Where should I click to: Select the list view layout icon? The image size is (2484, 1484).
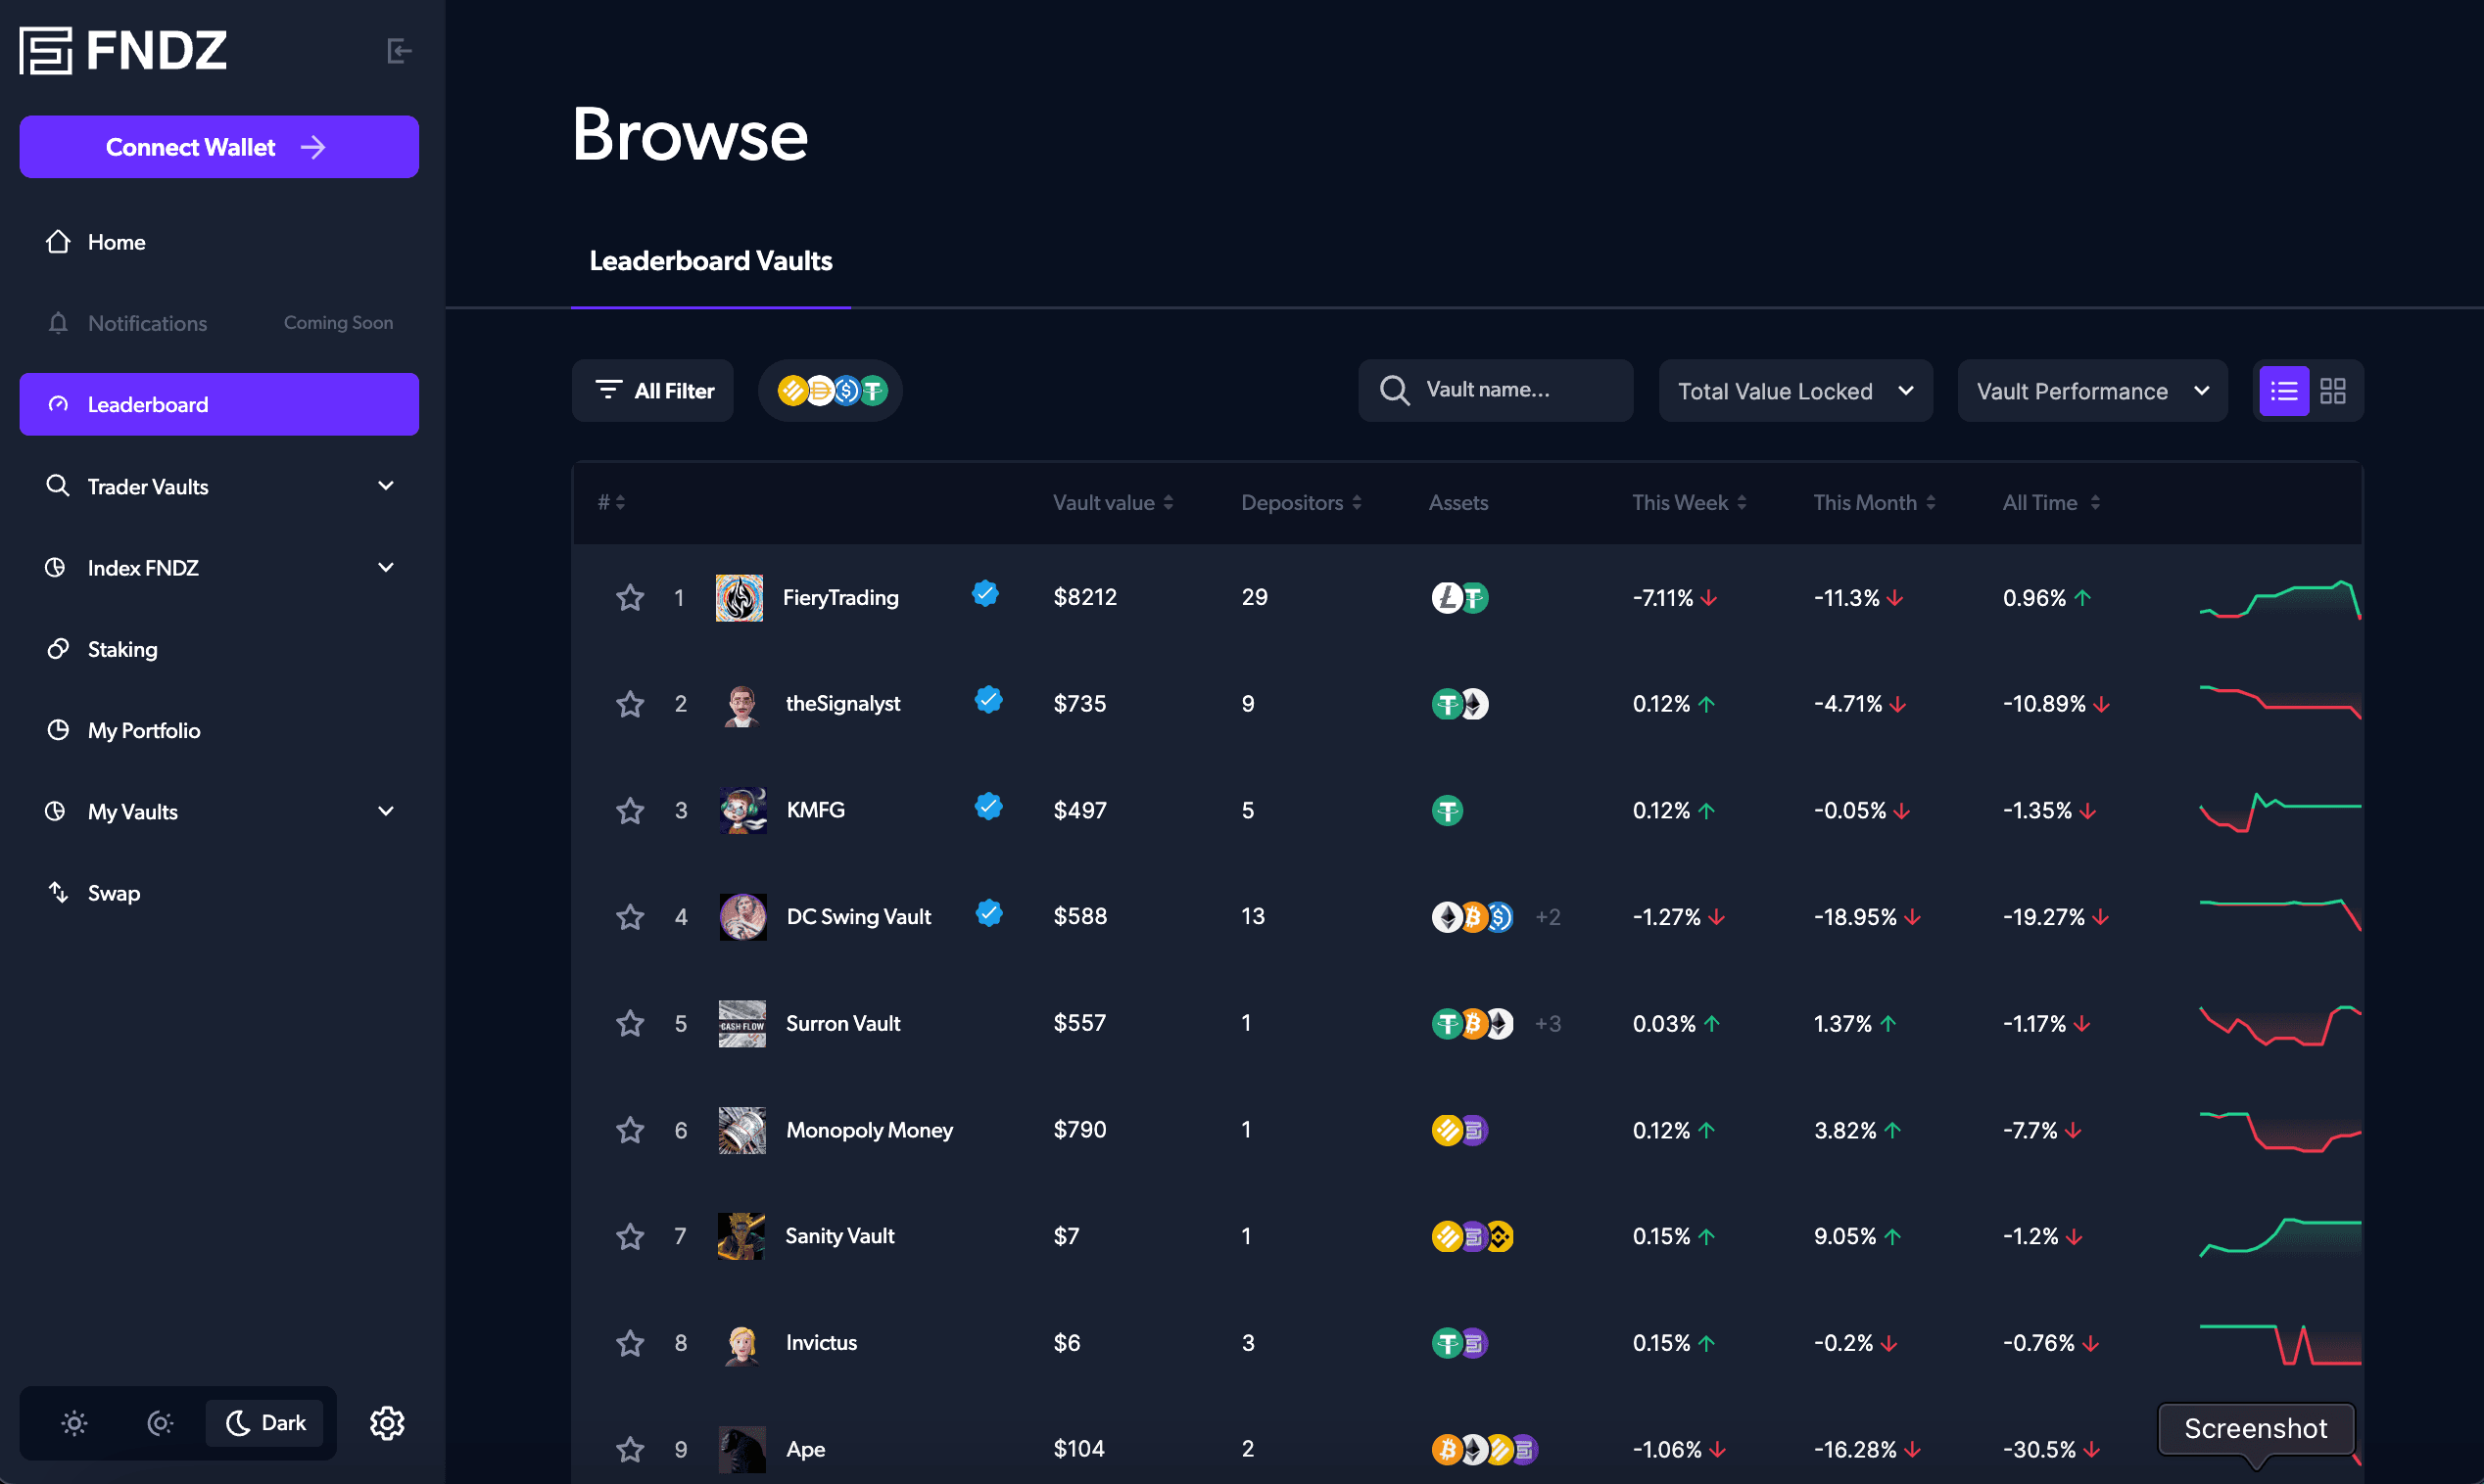pyautogui.click(x=2284, y=391)
